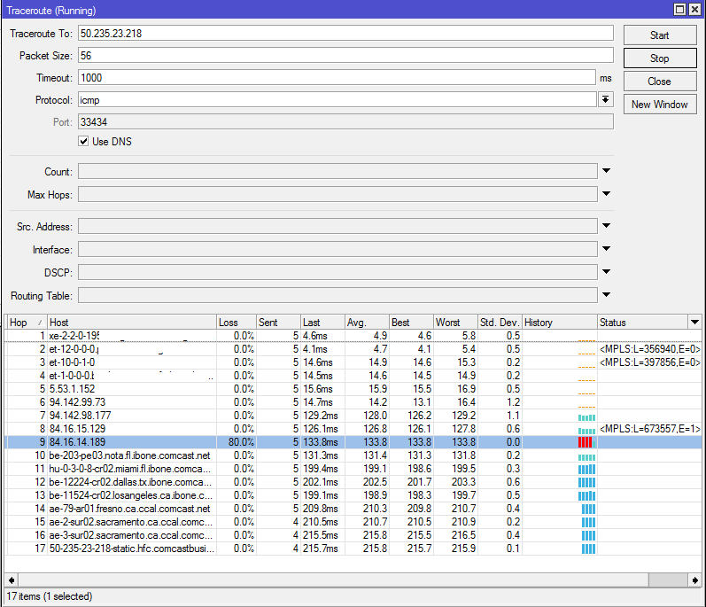
Task: Open a New Window
Action: tap(660, 105)
